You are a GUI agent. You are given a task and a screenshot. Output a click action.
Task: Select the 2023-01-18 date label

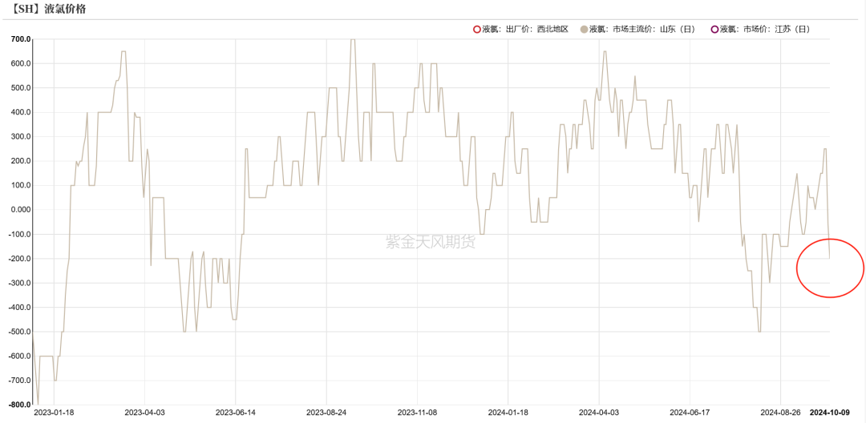pos(54,413)
